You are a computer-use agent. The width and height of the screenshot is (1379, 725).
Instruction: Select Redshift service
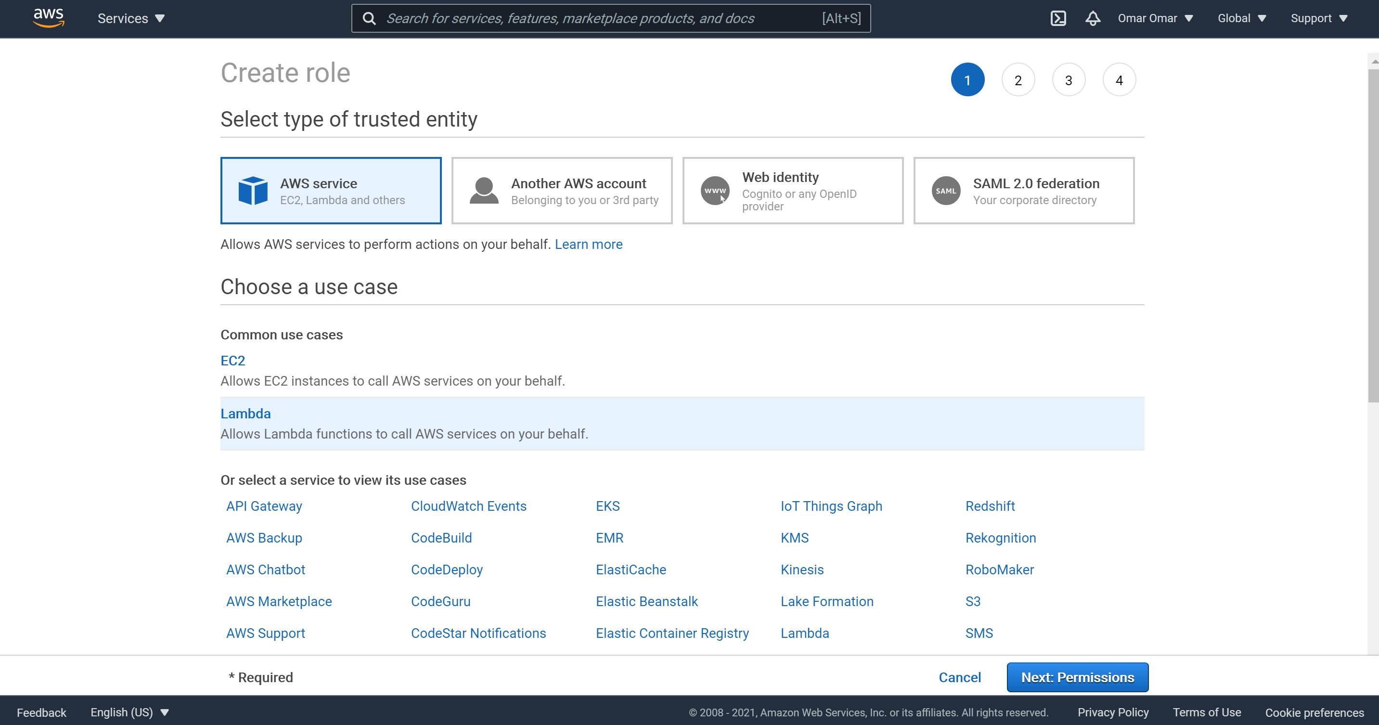click(990, 506)
